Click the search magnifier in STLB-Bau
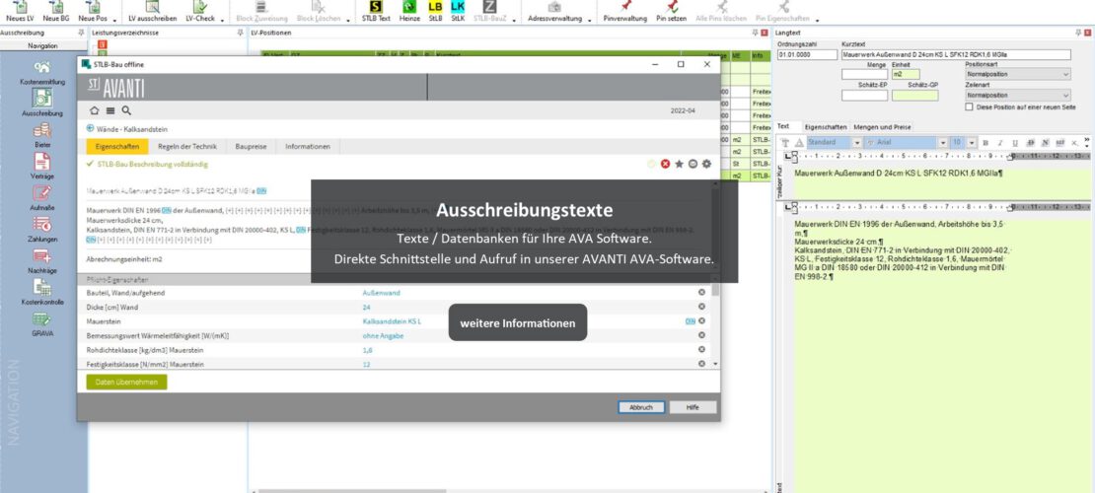The width and height of the screenshot is (1095, 493). coord(126,110)
